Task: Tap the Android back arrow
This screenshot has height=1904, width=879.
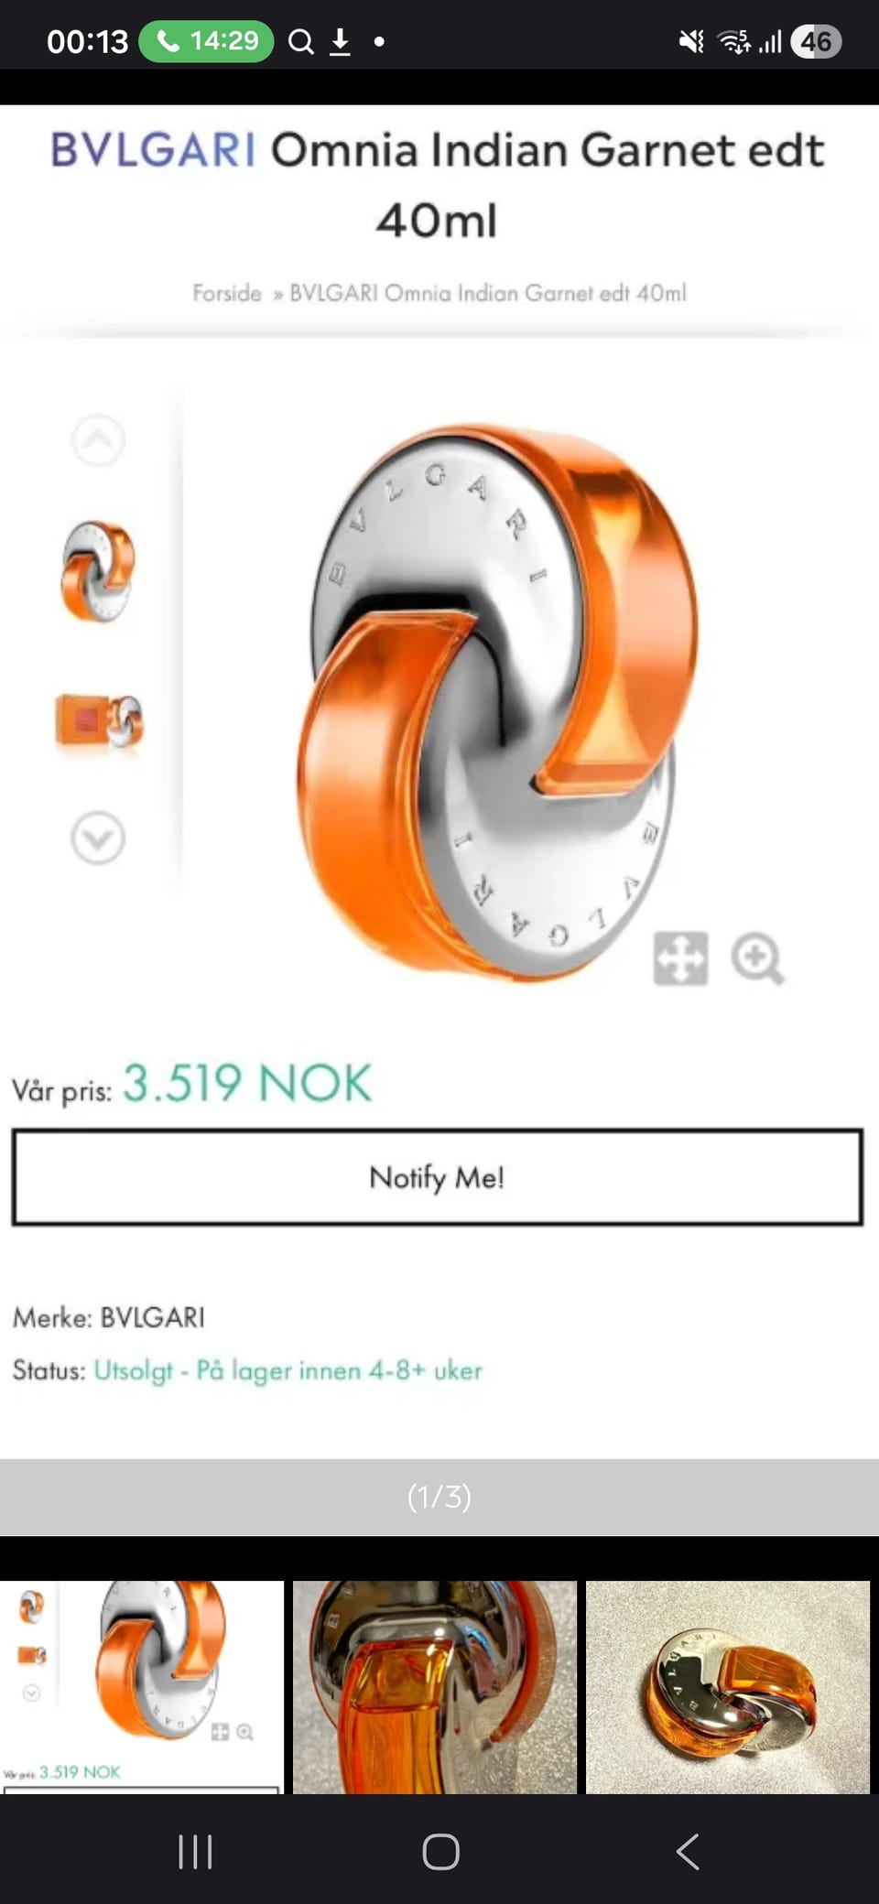Action: 688,1852
